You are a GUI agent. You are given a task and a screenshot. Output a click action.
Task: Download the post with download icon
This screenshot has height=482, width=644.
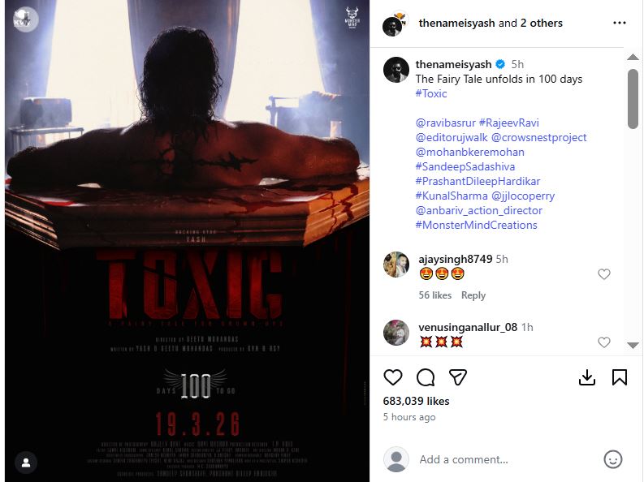(587, 377)
